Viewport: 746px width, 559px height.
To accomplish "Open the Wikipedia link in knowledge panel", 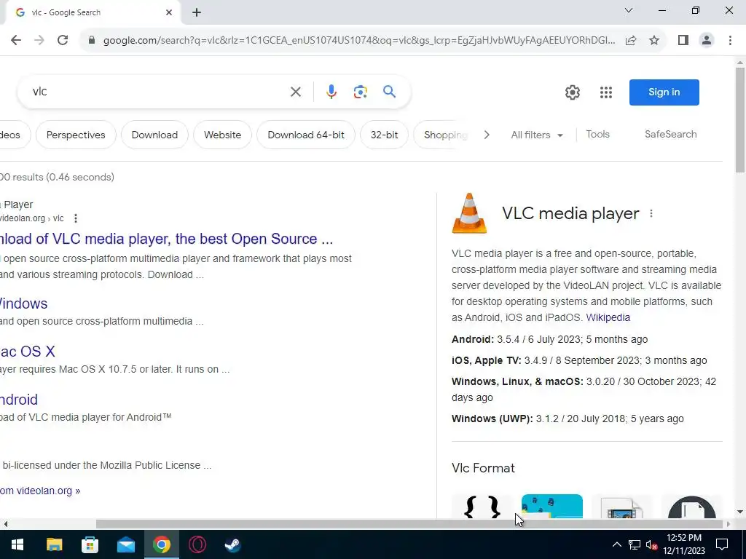I will (608, 317).
